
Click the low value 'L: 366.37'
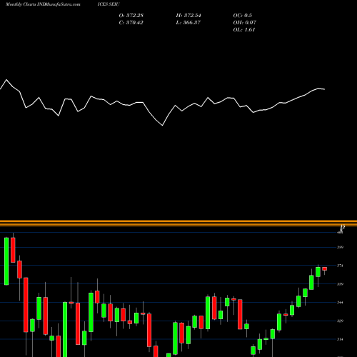pyautogui.click(x=188, y=23)
